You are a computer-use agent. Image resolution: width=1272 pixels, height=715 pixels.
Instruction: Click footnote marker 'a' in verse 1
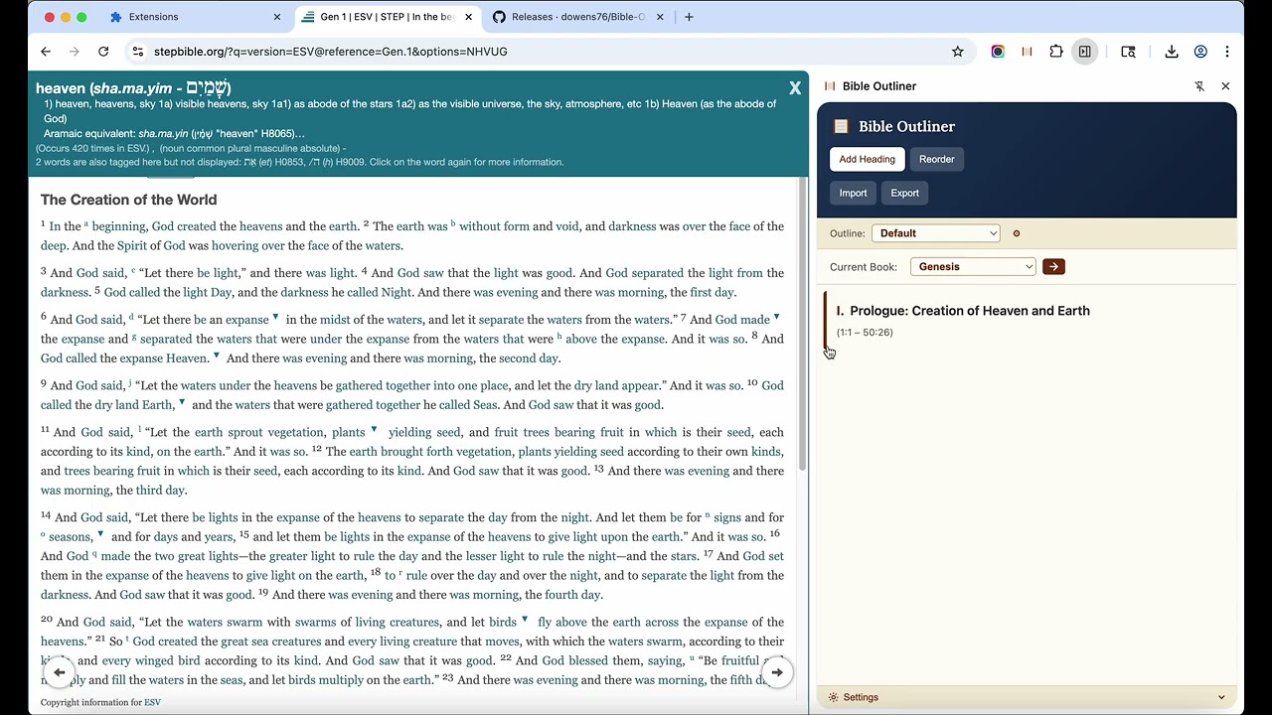(x=86, y=224)
